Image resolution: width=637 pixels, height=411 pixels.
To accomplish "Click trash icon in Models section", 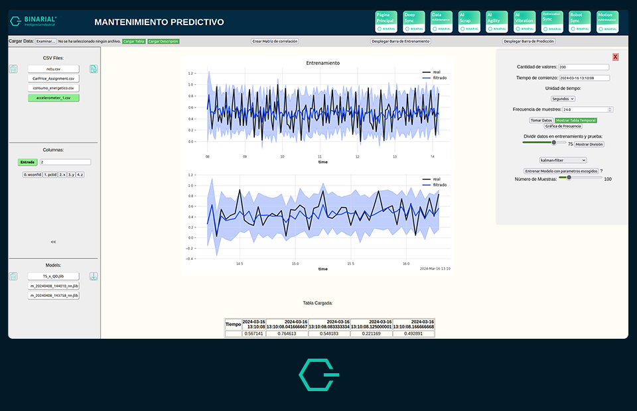I will point(13,276).
